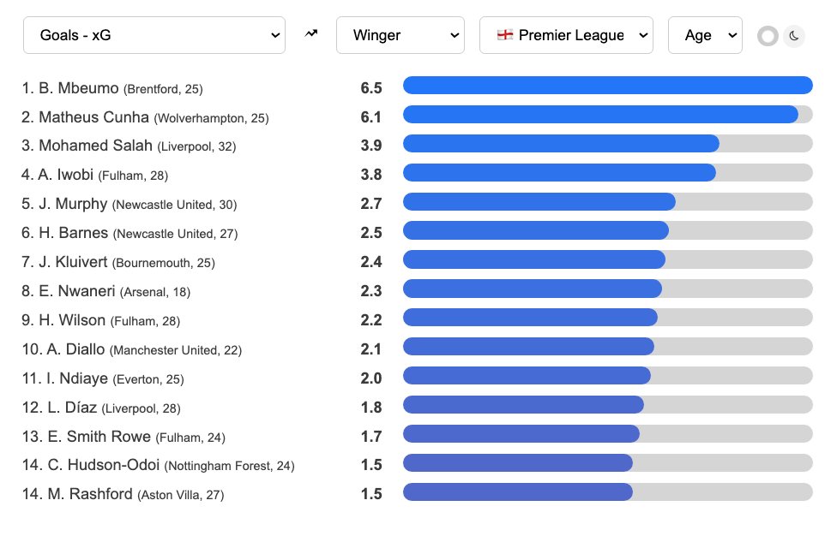This screenshot has height=542, width=837.
Task: Click the chevron arrow on Winger dropdown
Action: (455, 35)
